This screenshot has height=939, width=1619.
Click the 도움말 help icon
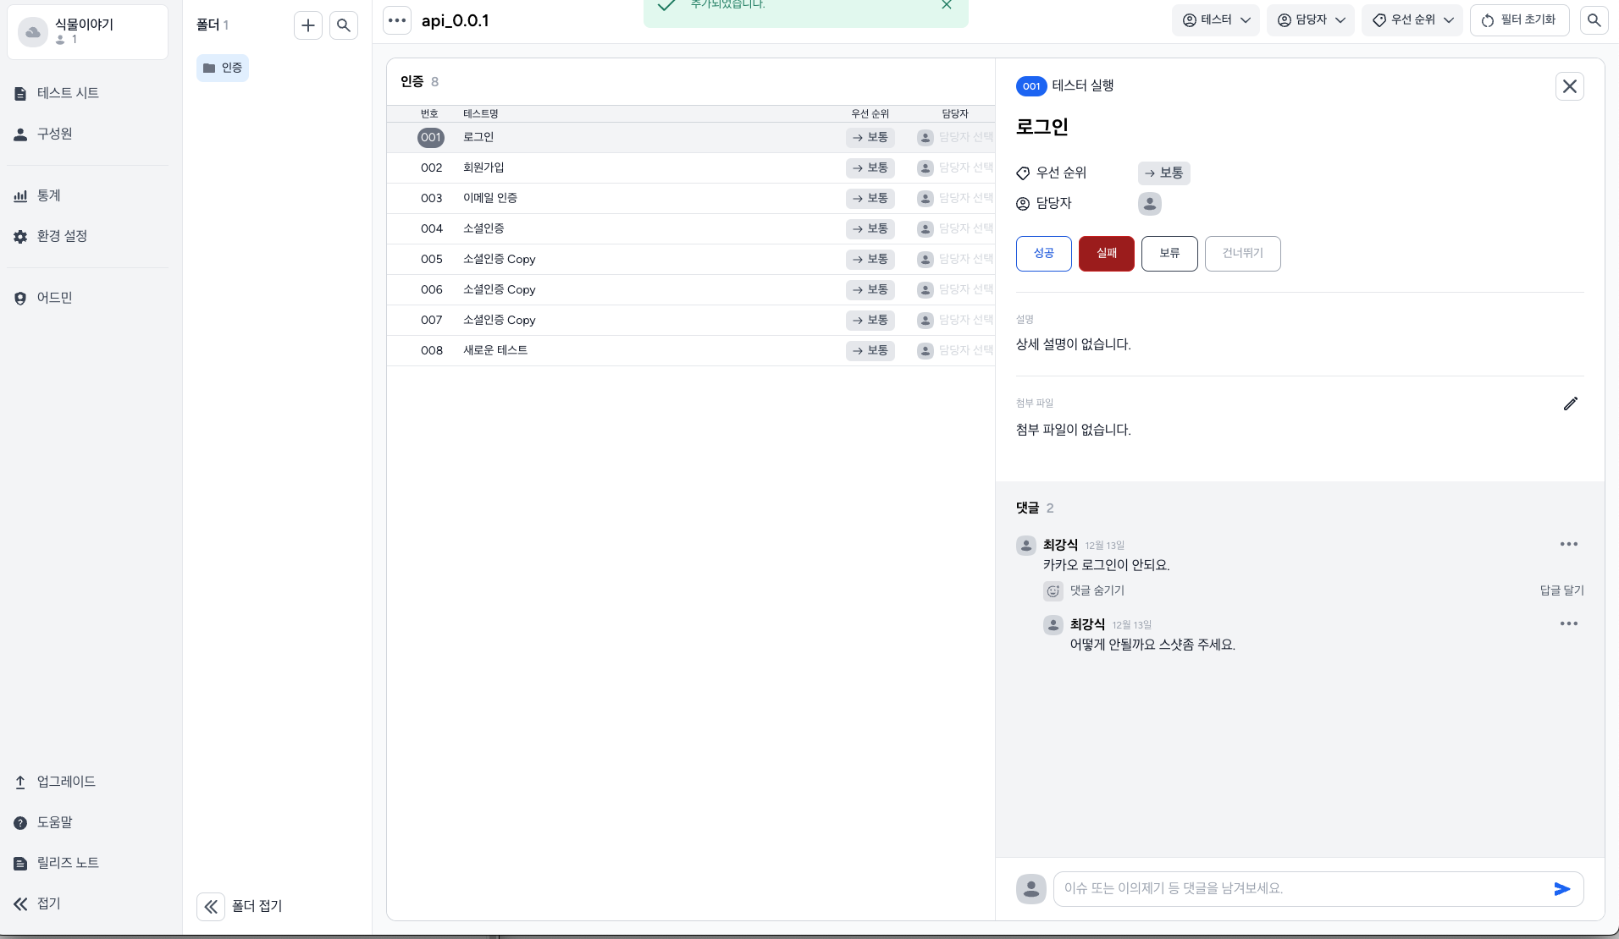pyautogui.click(x=20, y=822)
